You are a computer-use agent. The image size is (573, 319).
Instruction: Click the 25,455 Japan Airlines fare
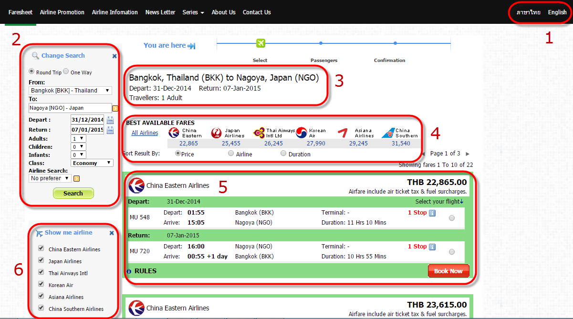(x=231, y=144)
